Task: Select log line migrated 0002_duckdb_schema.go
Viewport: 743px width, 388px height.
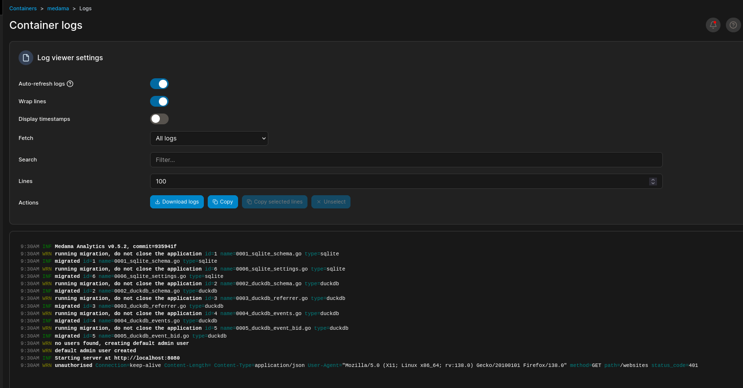Action: click(119, 291)
